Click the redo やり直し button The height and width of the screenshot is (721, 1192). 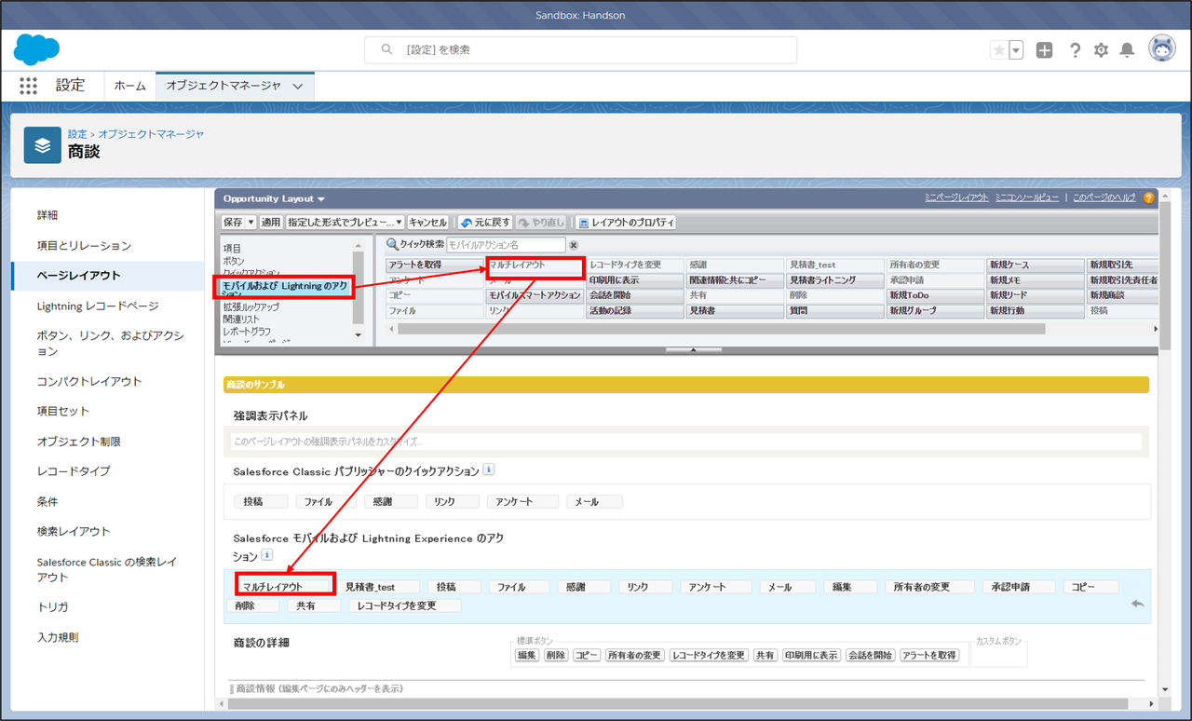(x=542, y=223)
